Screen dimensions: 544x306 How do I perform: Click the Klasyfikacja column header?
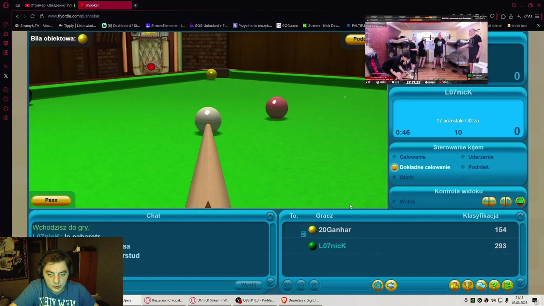coord(481,216)
